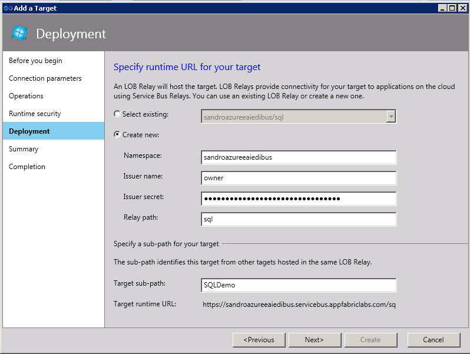Cancel the Add a Target wizard

pyautogui.click(x=433, y=340)
